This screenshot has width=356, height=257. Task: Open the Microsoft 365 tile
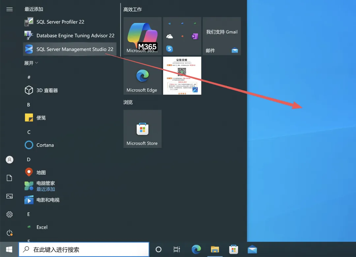click(x=142, y=36)
